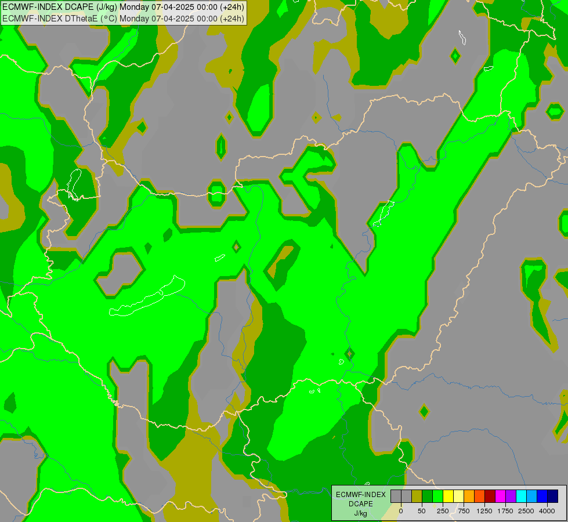
Task: Click the 'ECMWF-INDEX DCAPE (J/kg)' header line
Action: pyautogui.click(x=123, y=7)
